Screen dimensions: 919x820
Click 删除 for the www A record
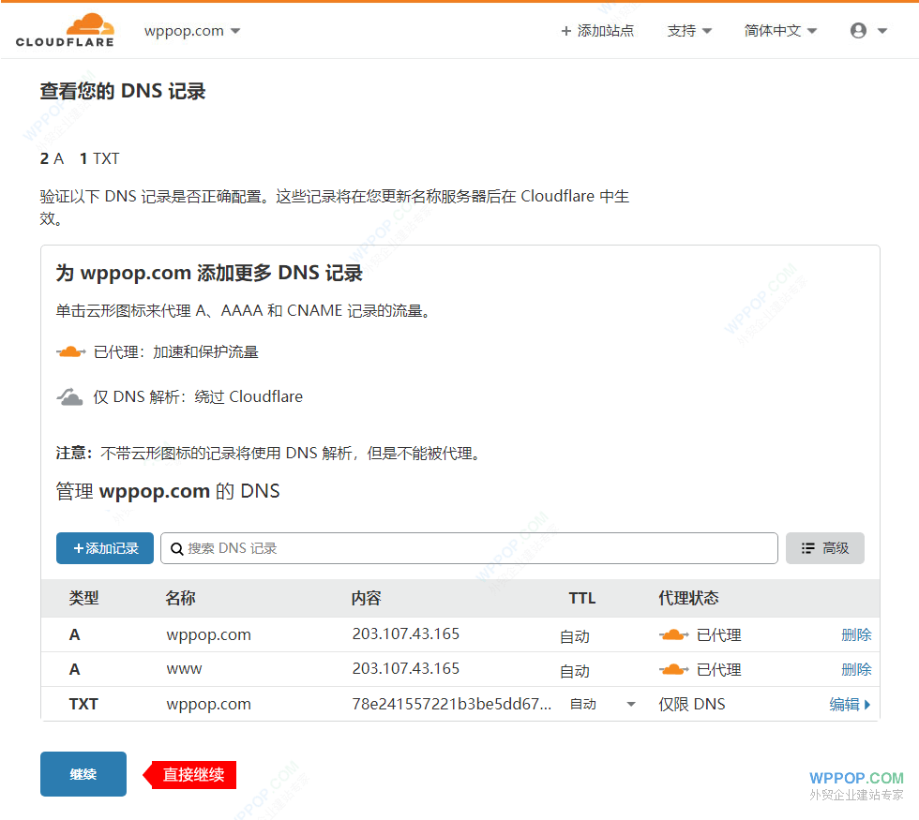[856, 669]
